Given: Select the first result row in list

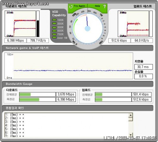Looking at the screenshot, I should point(67,115).
